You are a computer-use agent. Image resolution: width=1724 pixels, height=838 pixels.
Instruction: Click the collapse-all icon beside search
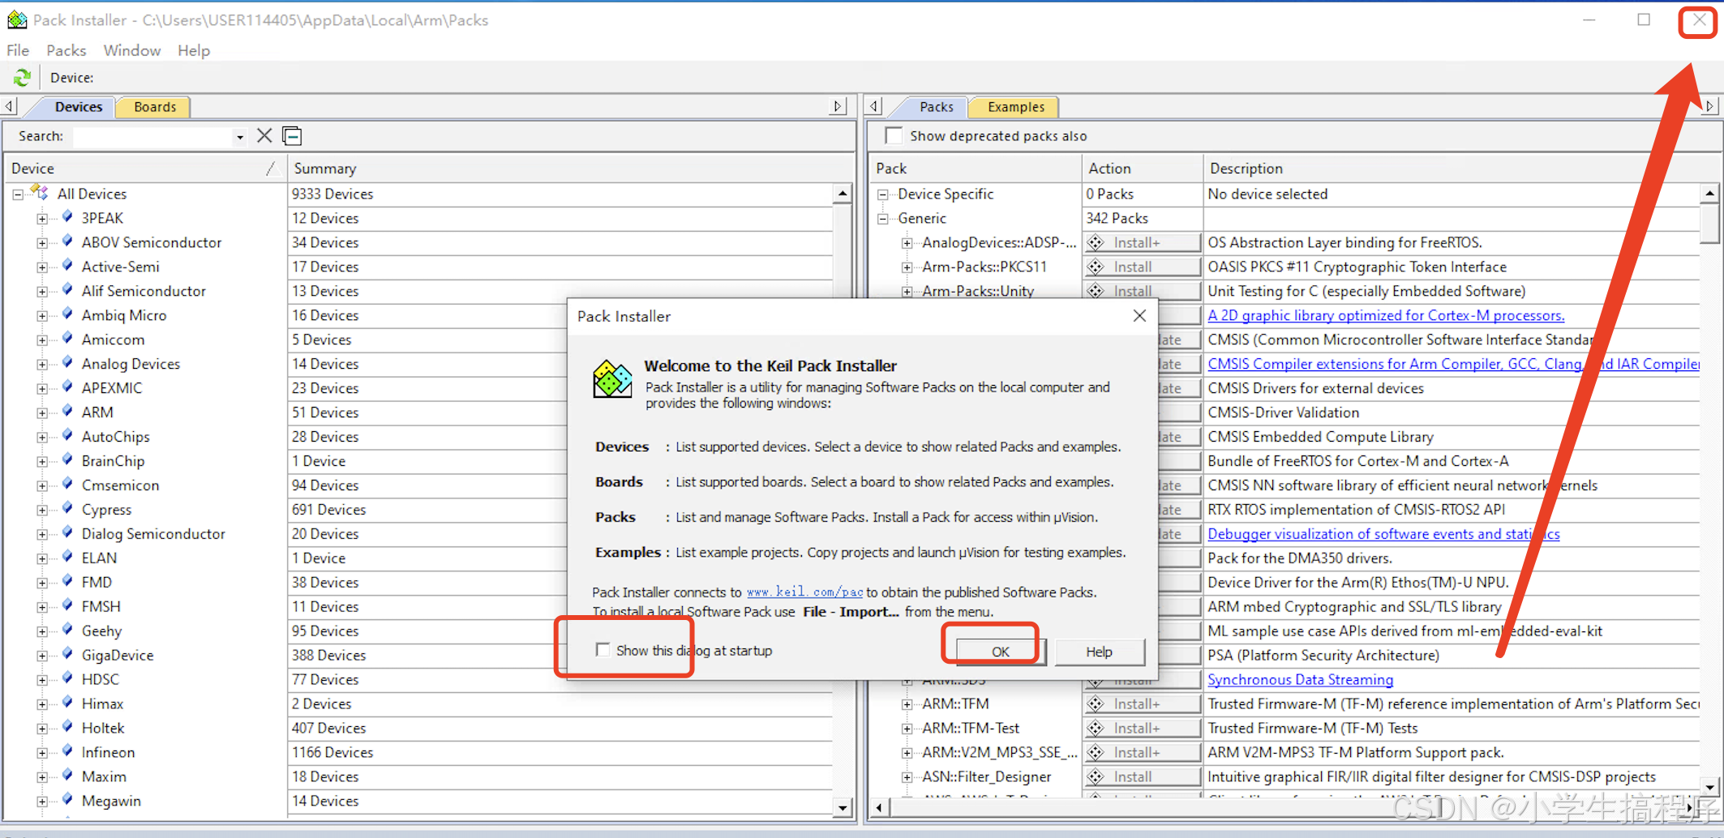292,136
